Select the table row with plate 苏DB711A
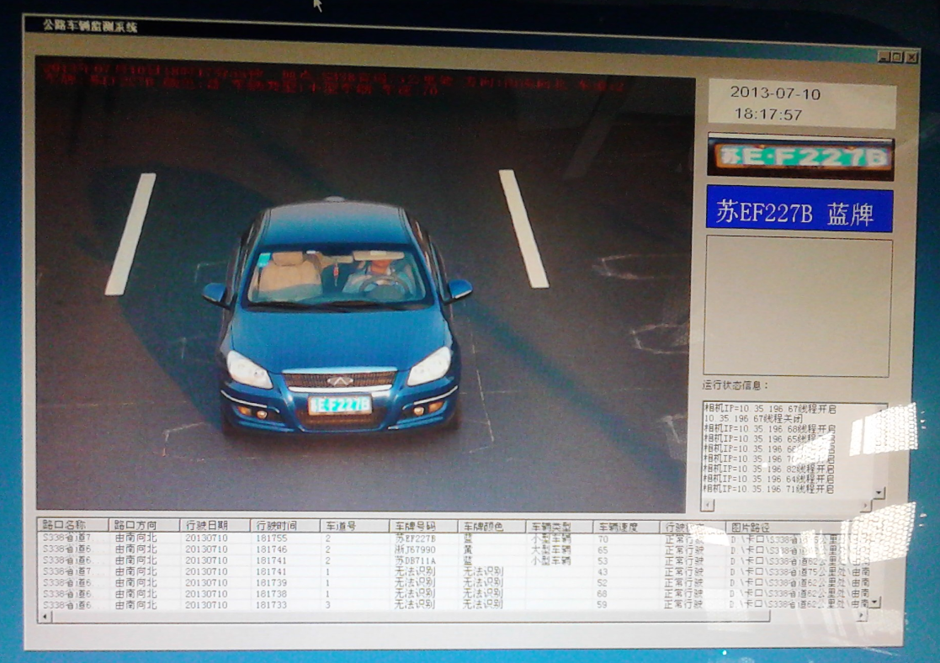This screenshot has width=940, height=663. tap(454, 560)
